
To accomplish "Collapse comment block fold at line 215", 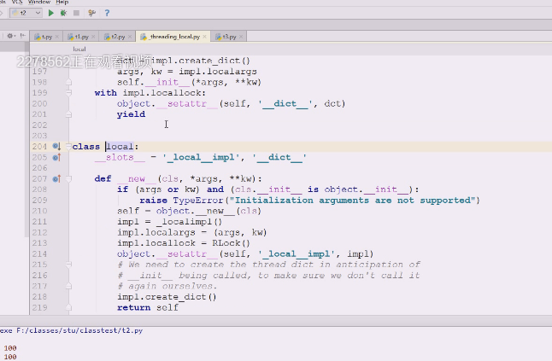I will [68, 265].
